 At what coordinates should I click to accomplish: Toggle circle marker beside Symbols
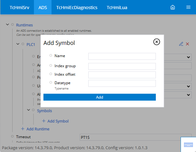click(33, 110)
